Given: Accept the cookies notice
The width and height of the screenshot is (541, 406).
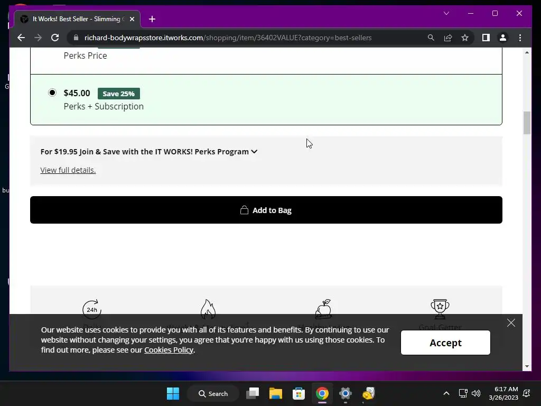Looking at the screenshot, I should point(445,343).
